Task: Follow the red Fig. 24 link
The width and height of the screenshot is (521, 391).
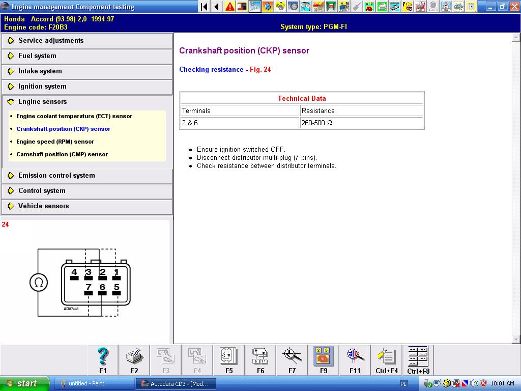Action: tap(260, 69)
